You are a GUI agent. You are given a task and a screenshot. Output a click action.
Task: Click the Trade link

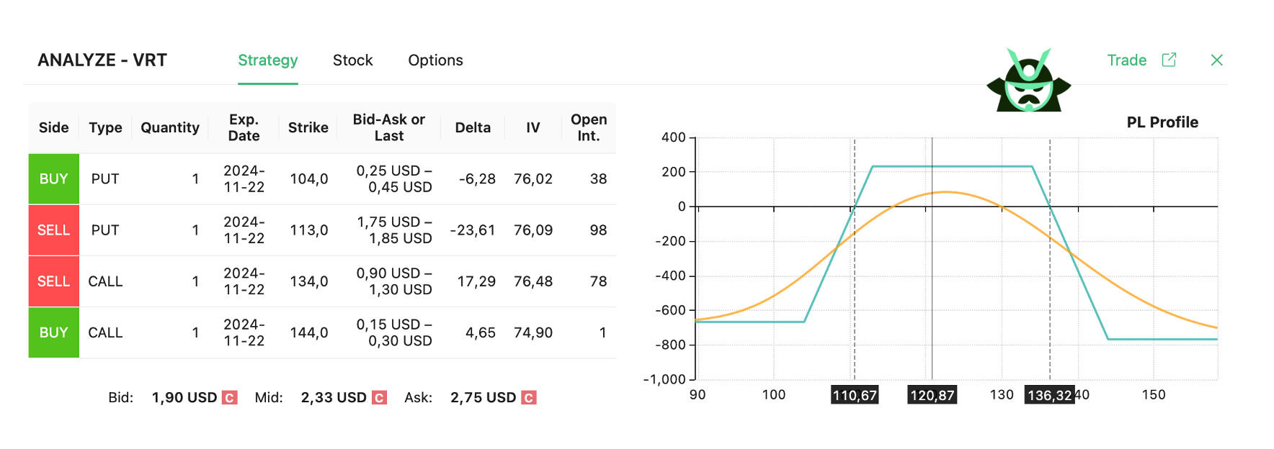(x=1127, y=60)
